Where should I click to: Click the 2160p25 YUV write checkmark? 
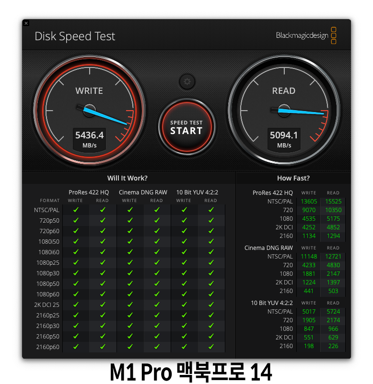[x=184, y=315]
